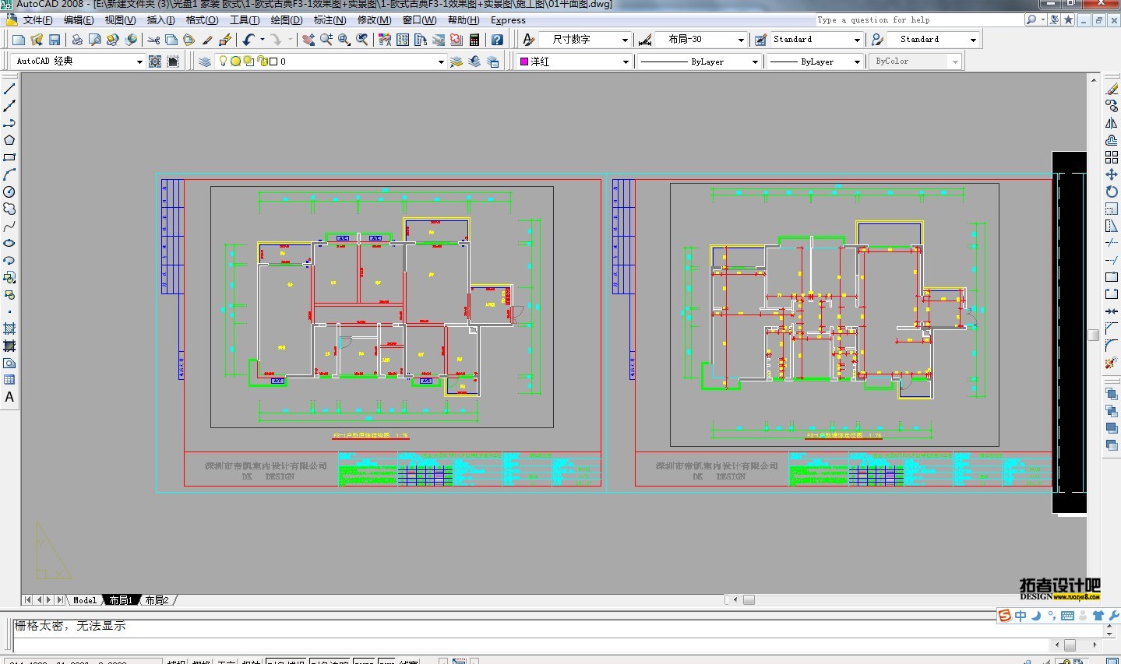The width and height of the screenshot is (1121, 664).
Task: Click the Type a question for help field
Action: click(x=918, y=20)
